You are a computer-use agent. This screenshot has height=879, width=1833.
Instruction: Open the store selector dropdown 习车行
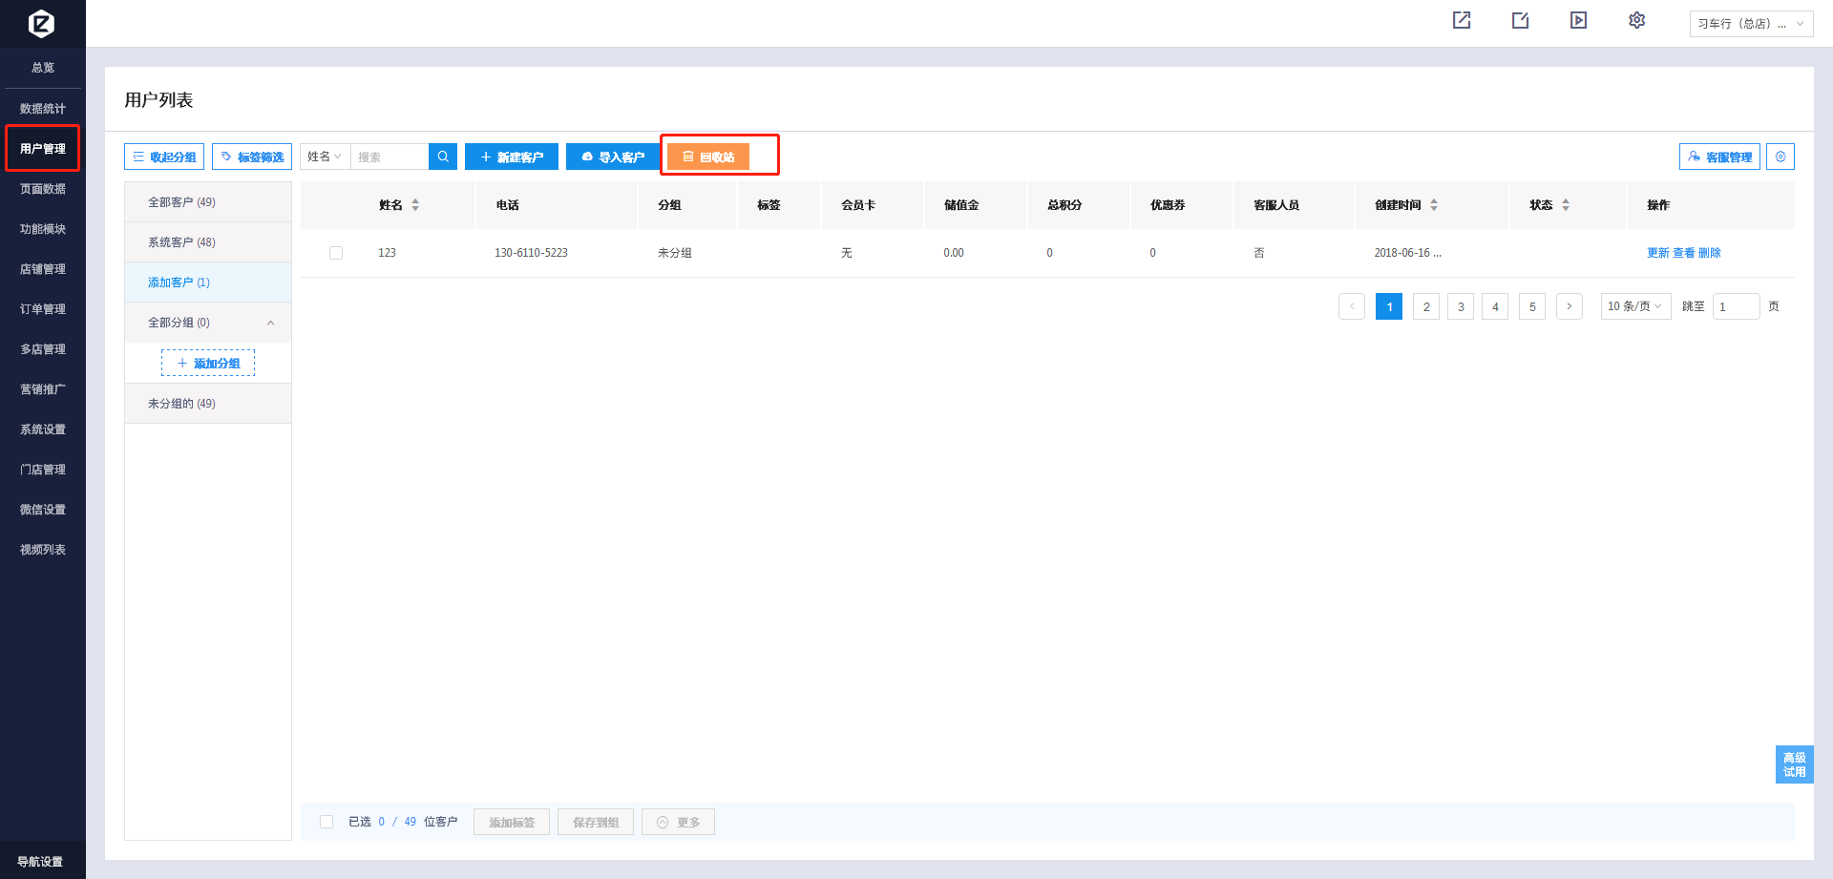click(x=1750, y=24)
